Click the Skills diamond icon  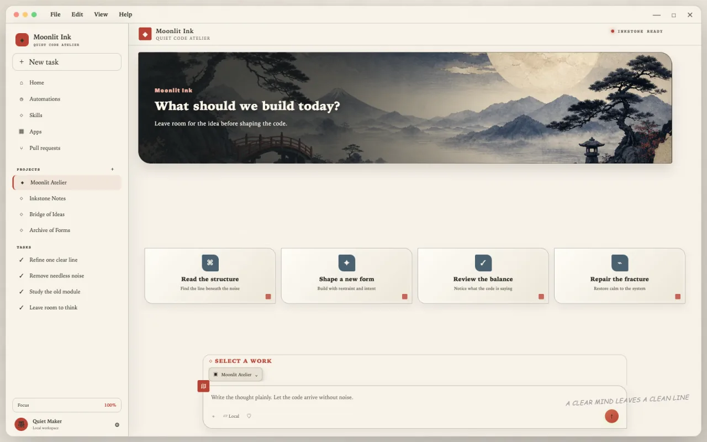point(22,115)
